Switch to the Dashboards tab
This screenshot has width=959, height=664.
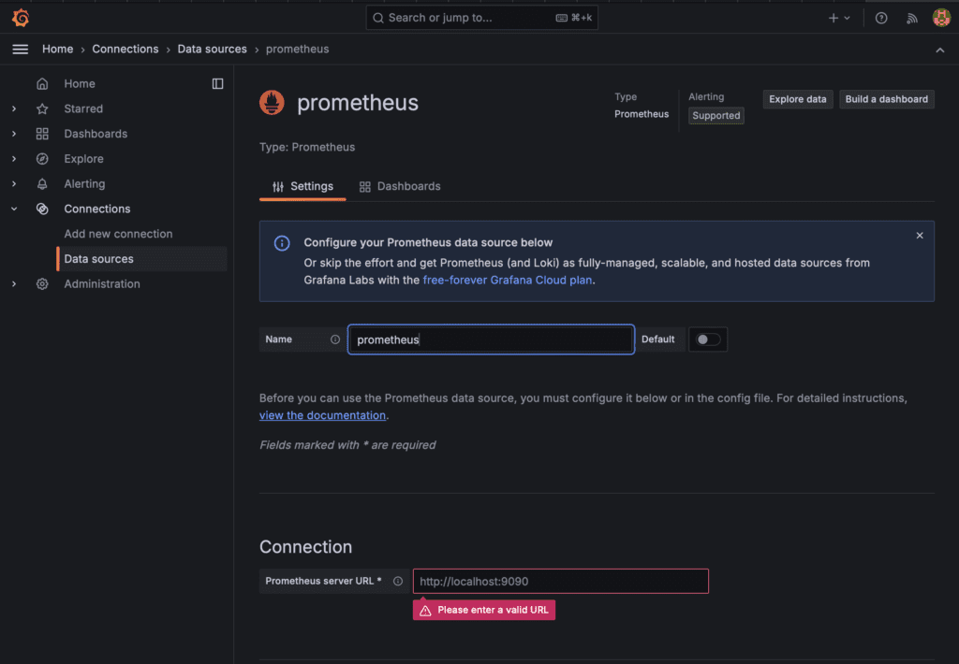click(400, 186)
